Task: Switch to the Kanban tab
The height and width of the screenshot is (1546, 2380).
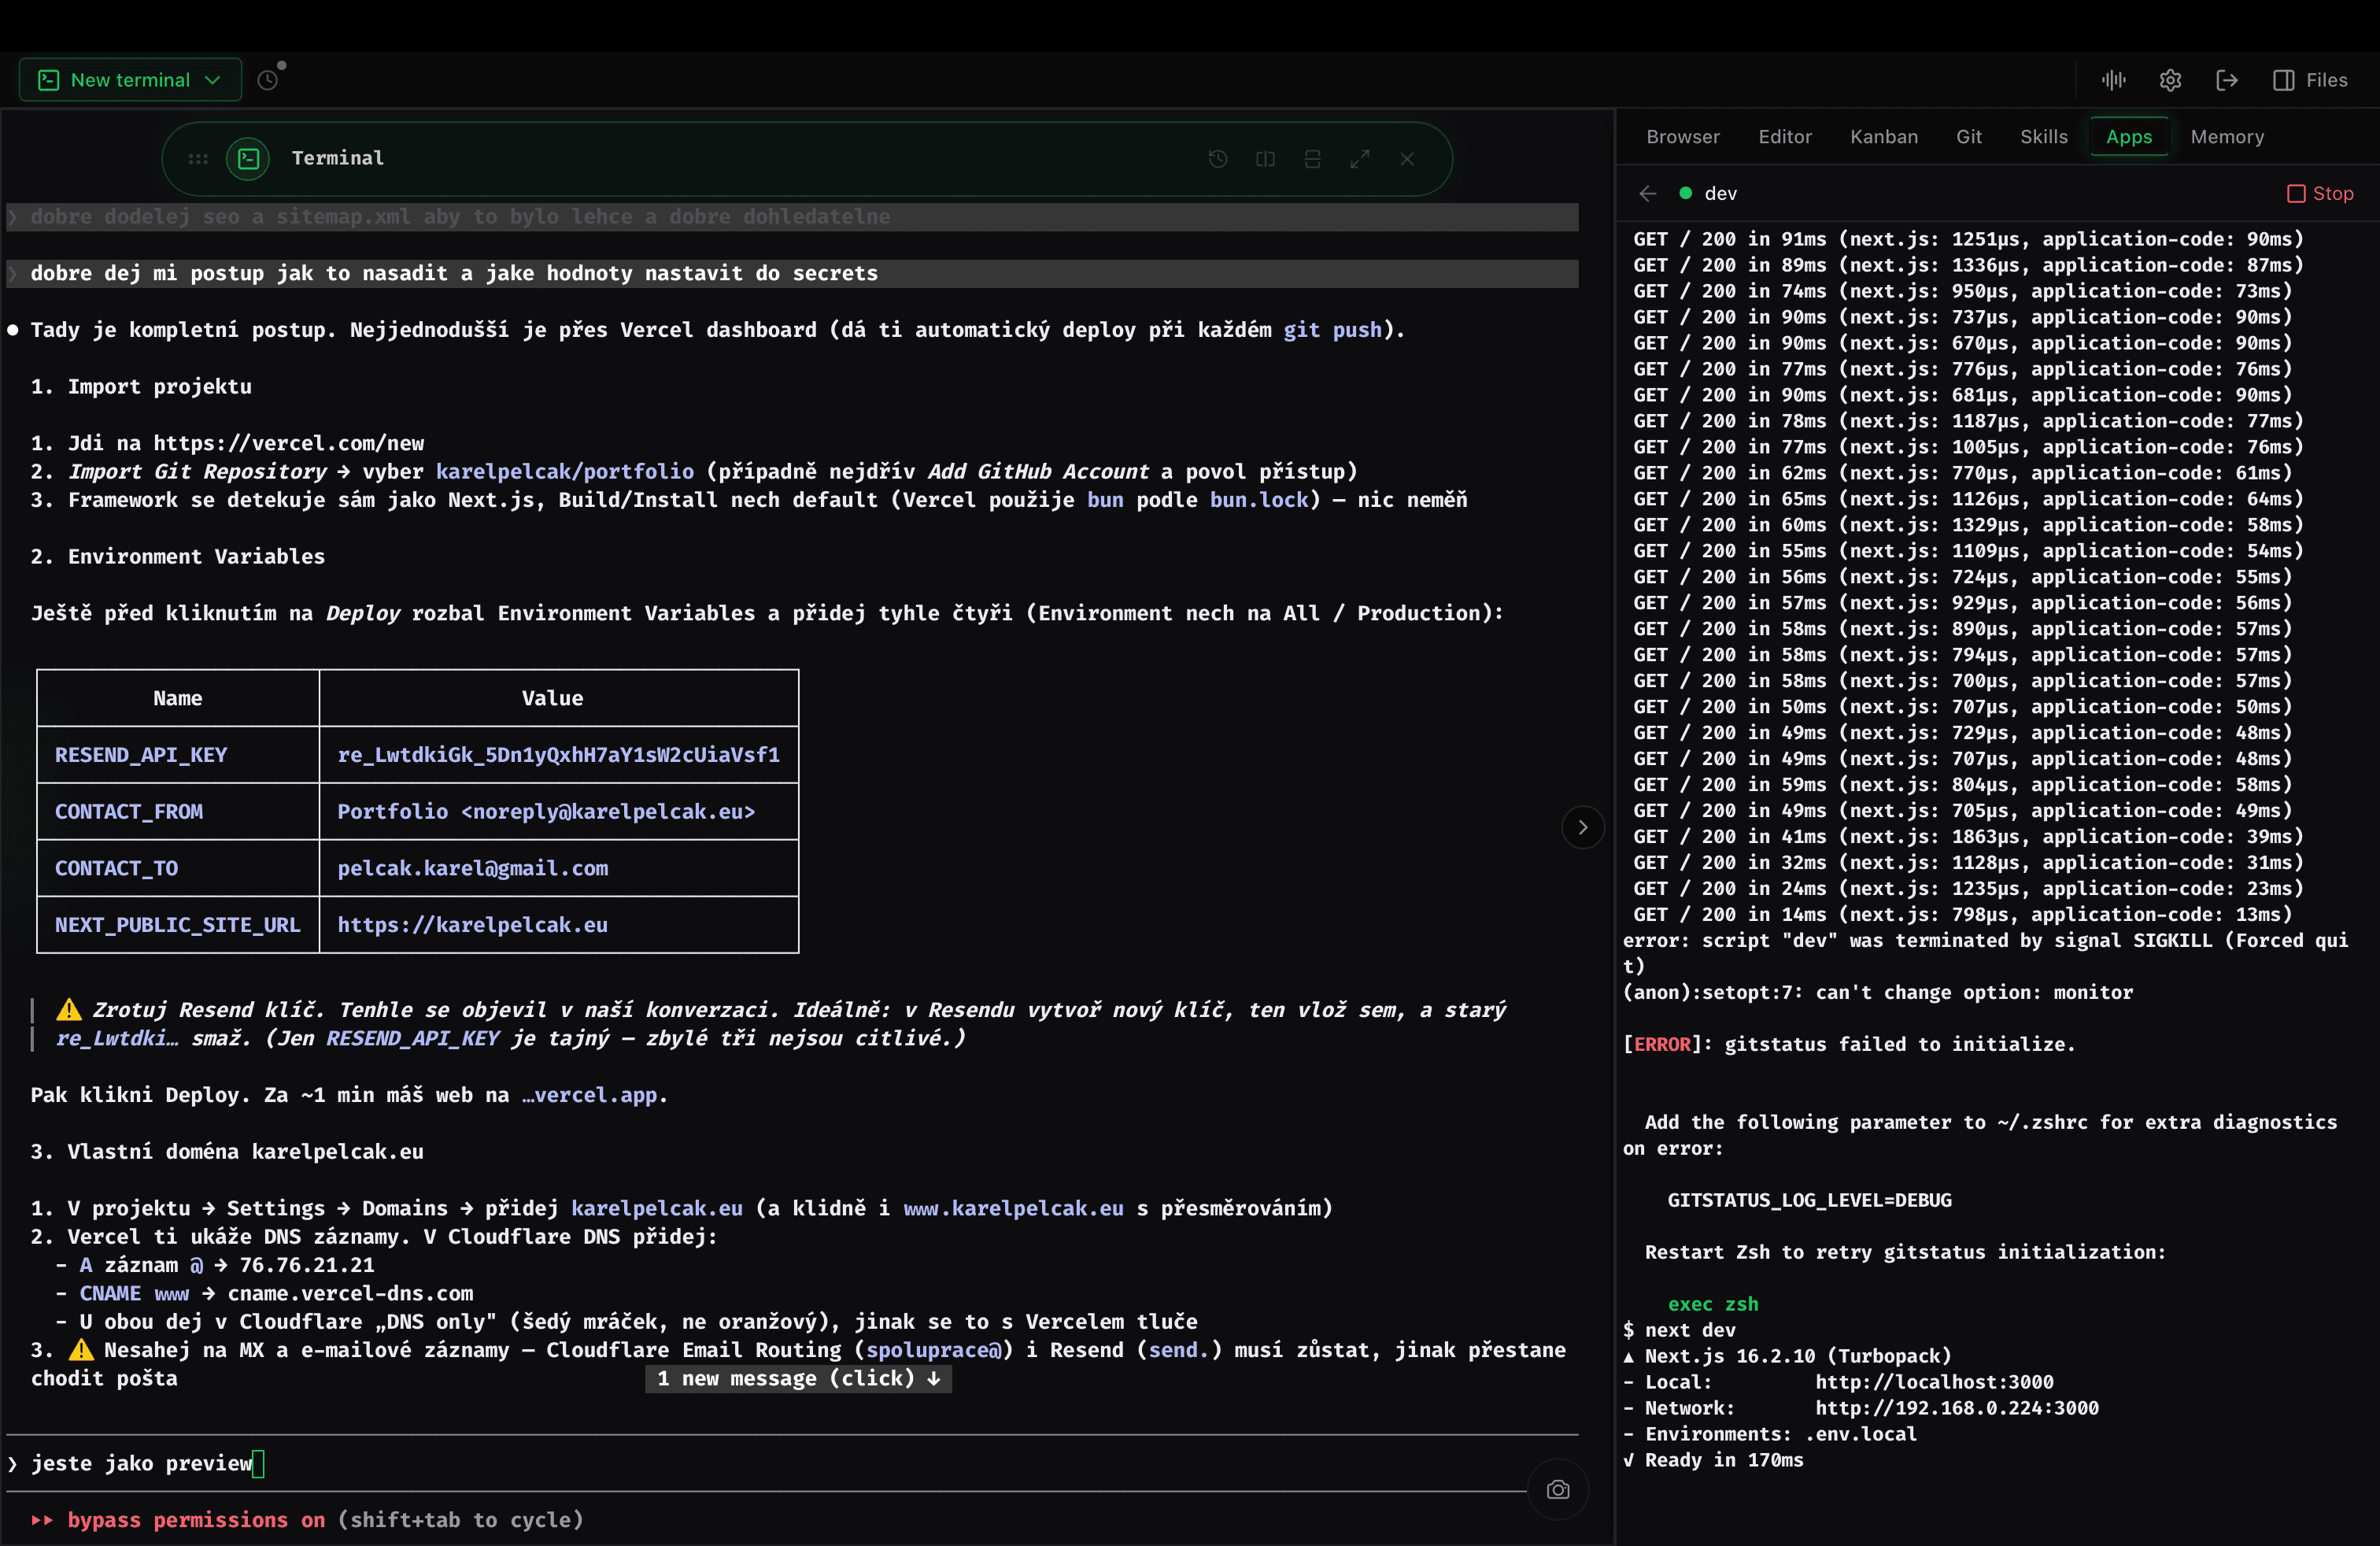Action: coord(1884,137)
